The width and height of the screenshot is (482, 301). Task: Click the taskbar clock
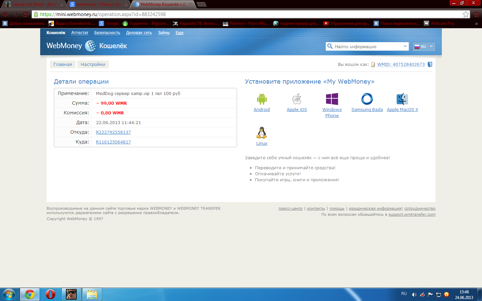(464, 295)
